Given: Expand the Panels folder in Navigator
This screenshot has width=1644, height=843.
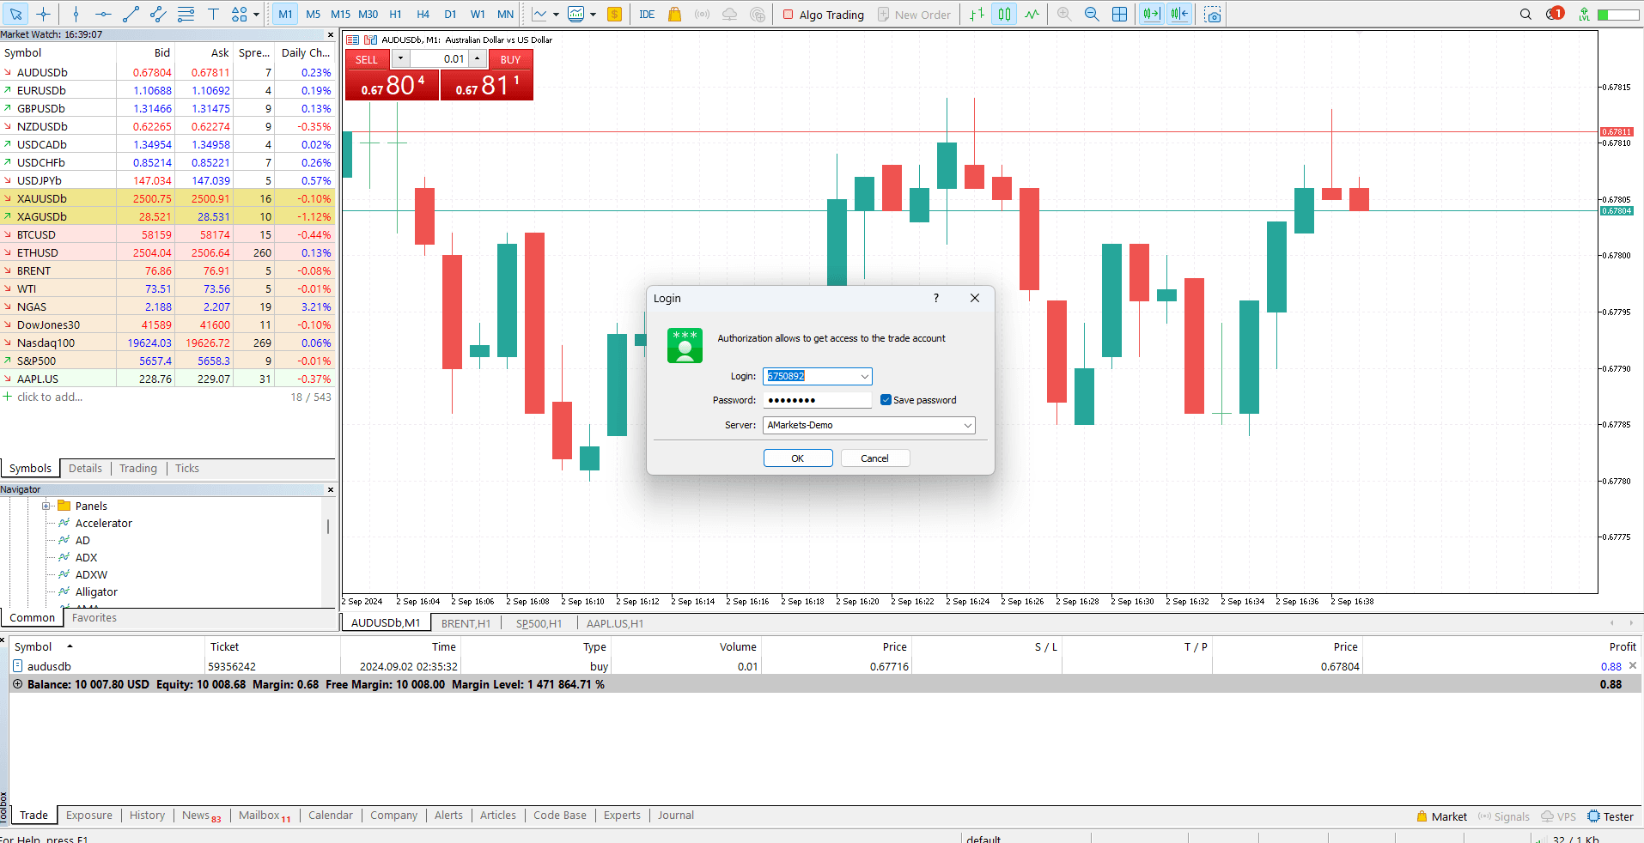Looking at the screenshot, I should coord(46,506).
